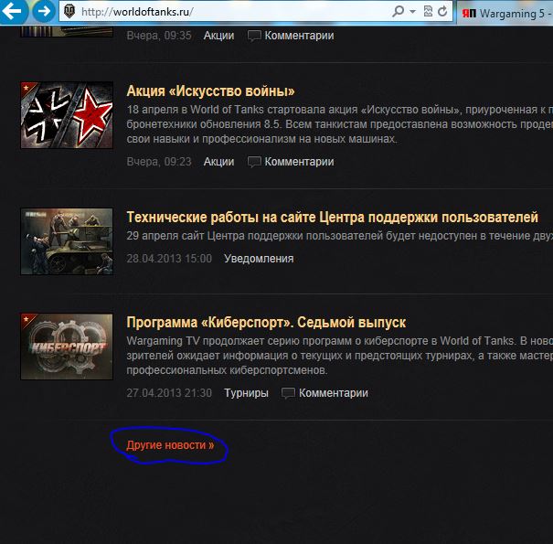Click comment bubble icon beside Вчера, 09:35
The height and width of the screenshot is (544, 553).
click(254, 36)
